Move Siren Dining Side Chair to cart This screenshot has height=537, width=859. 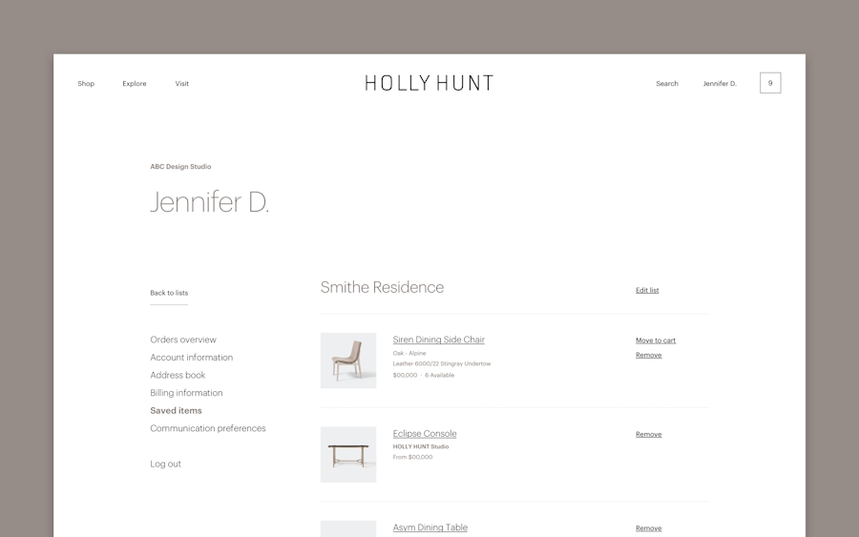coord(655,341)
